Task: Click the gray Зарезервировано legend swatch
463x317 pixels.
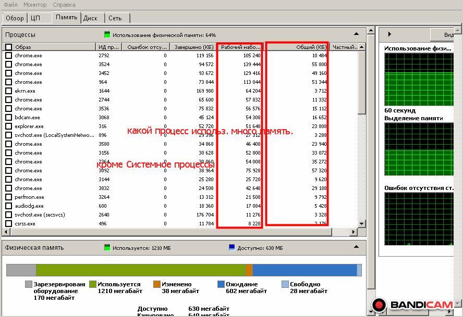Action: [x=28, y=284]
